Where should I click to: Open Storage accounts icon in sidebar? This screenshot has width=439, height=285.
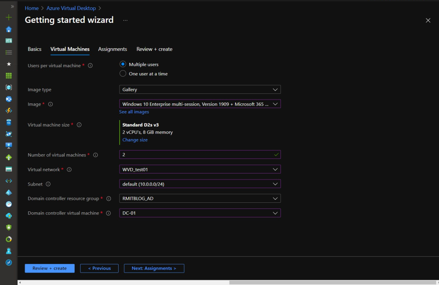click(9, 169)
